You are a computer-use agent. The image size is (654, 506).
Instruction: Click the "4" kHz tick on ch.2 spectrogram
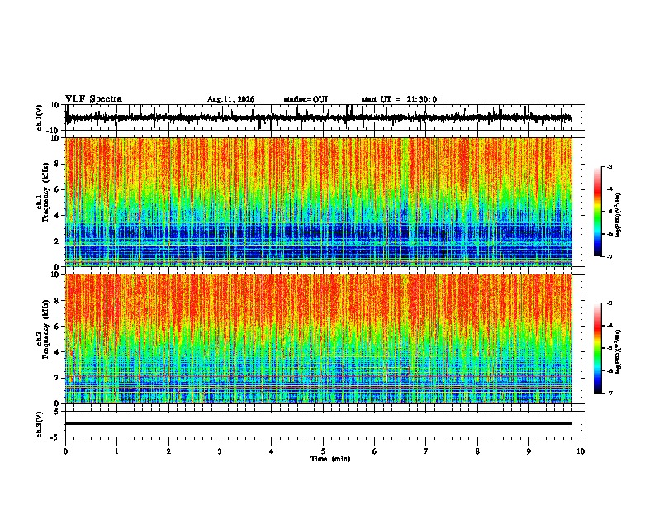coord(58,352)
